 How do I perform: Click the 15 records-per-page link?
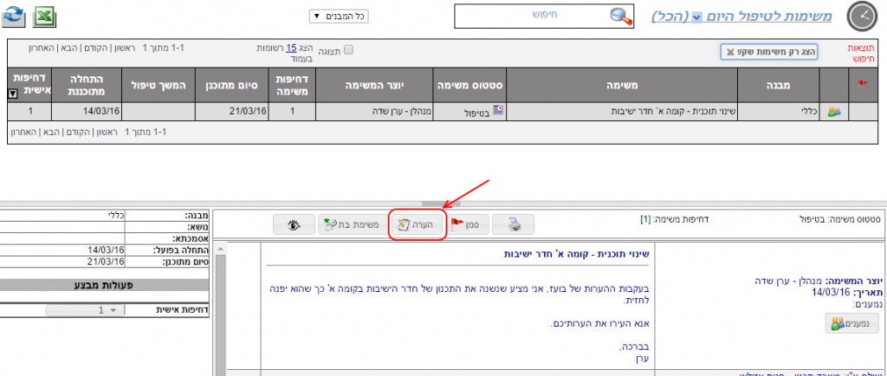[x=291, y=46]
